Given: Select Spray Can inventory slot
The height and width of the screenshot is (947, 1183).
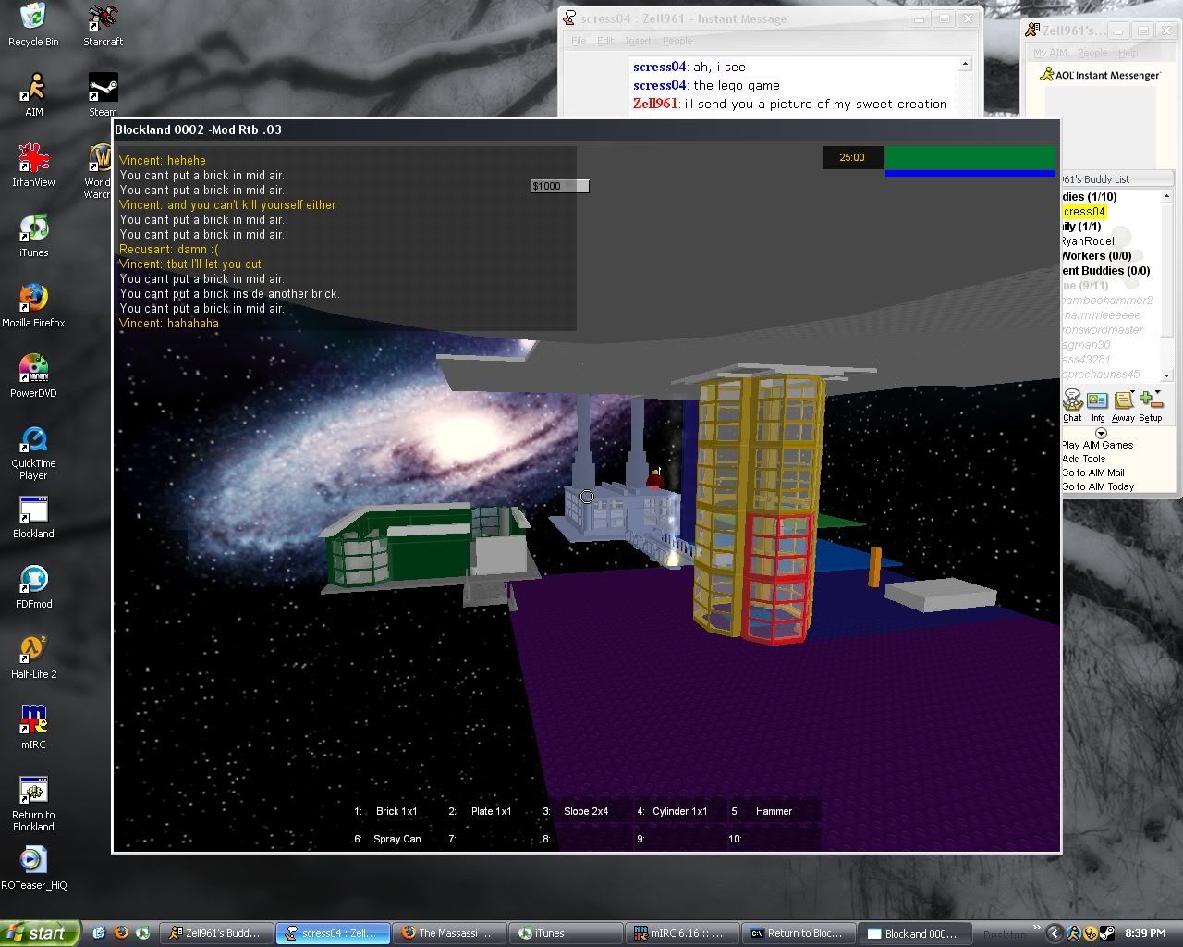Looking at the screenshot, I should 396,839.
